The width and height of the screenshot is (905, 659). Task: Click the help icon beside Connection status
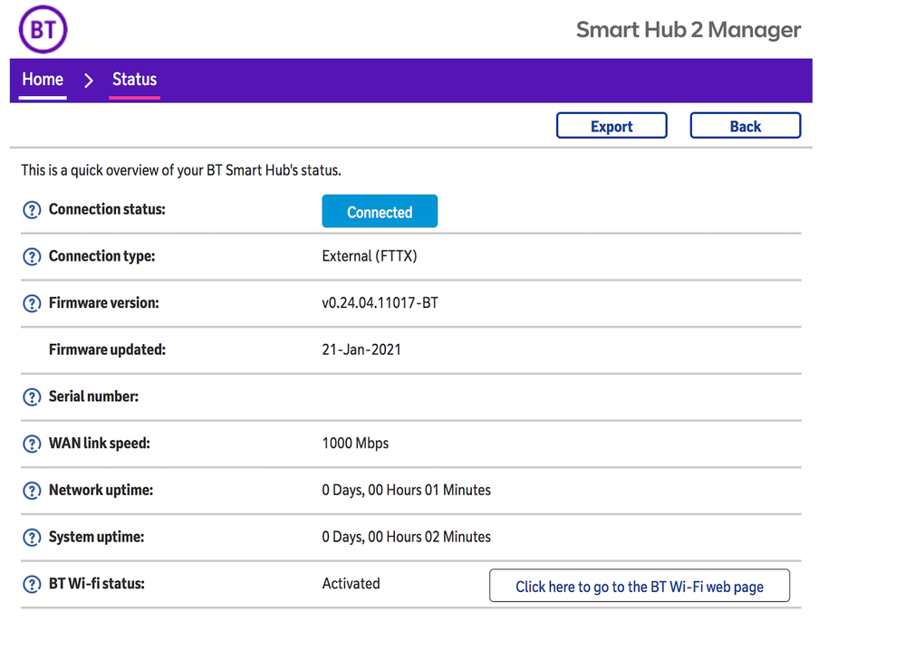(32, 210)
